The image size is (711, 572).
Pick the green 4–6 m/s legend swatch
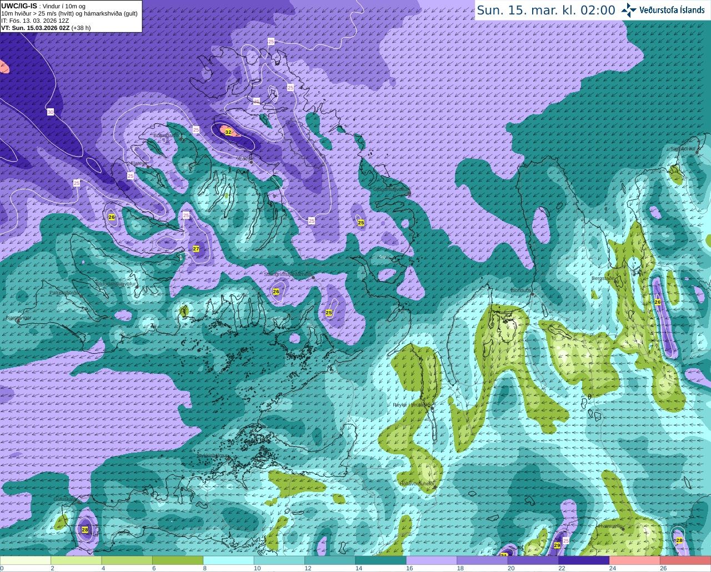[127, 560]
